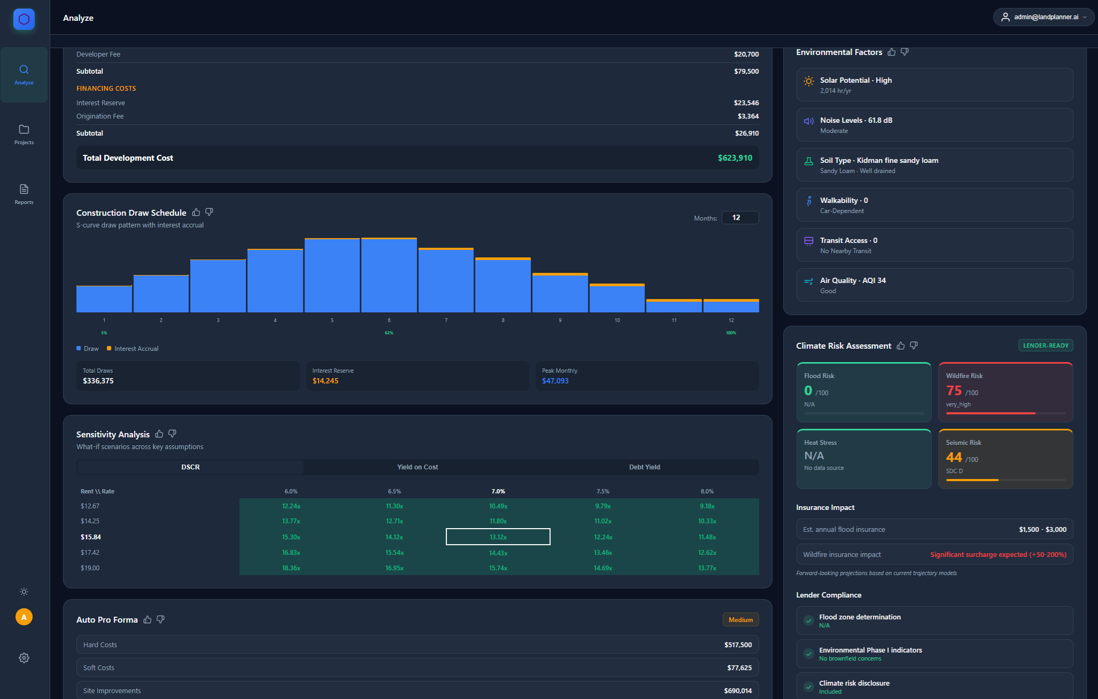Switch to Debt Yield tab

644,467
